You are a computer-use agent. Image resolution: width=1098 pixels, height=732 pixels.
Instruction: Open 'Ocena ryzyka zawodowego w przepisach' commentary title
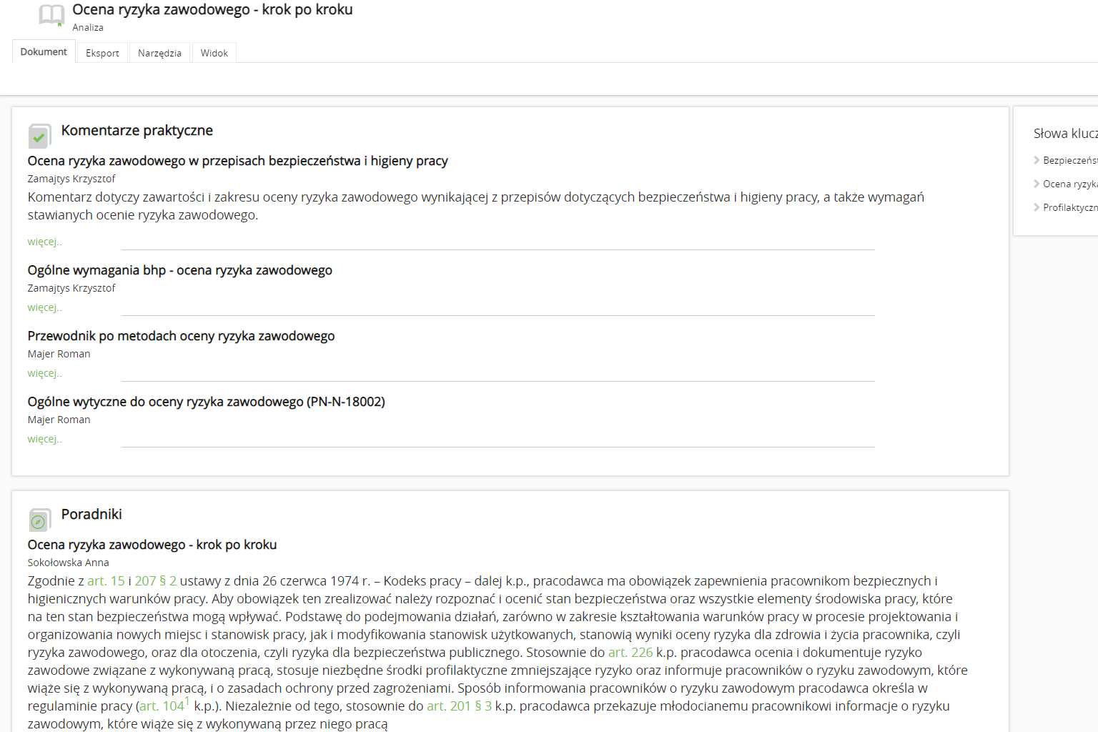237,161
